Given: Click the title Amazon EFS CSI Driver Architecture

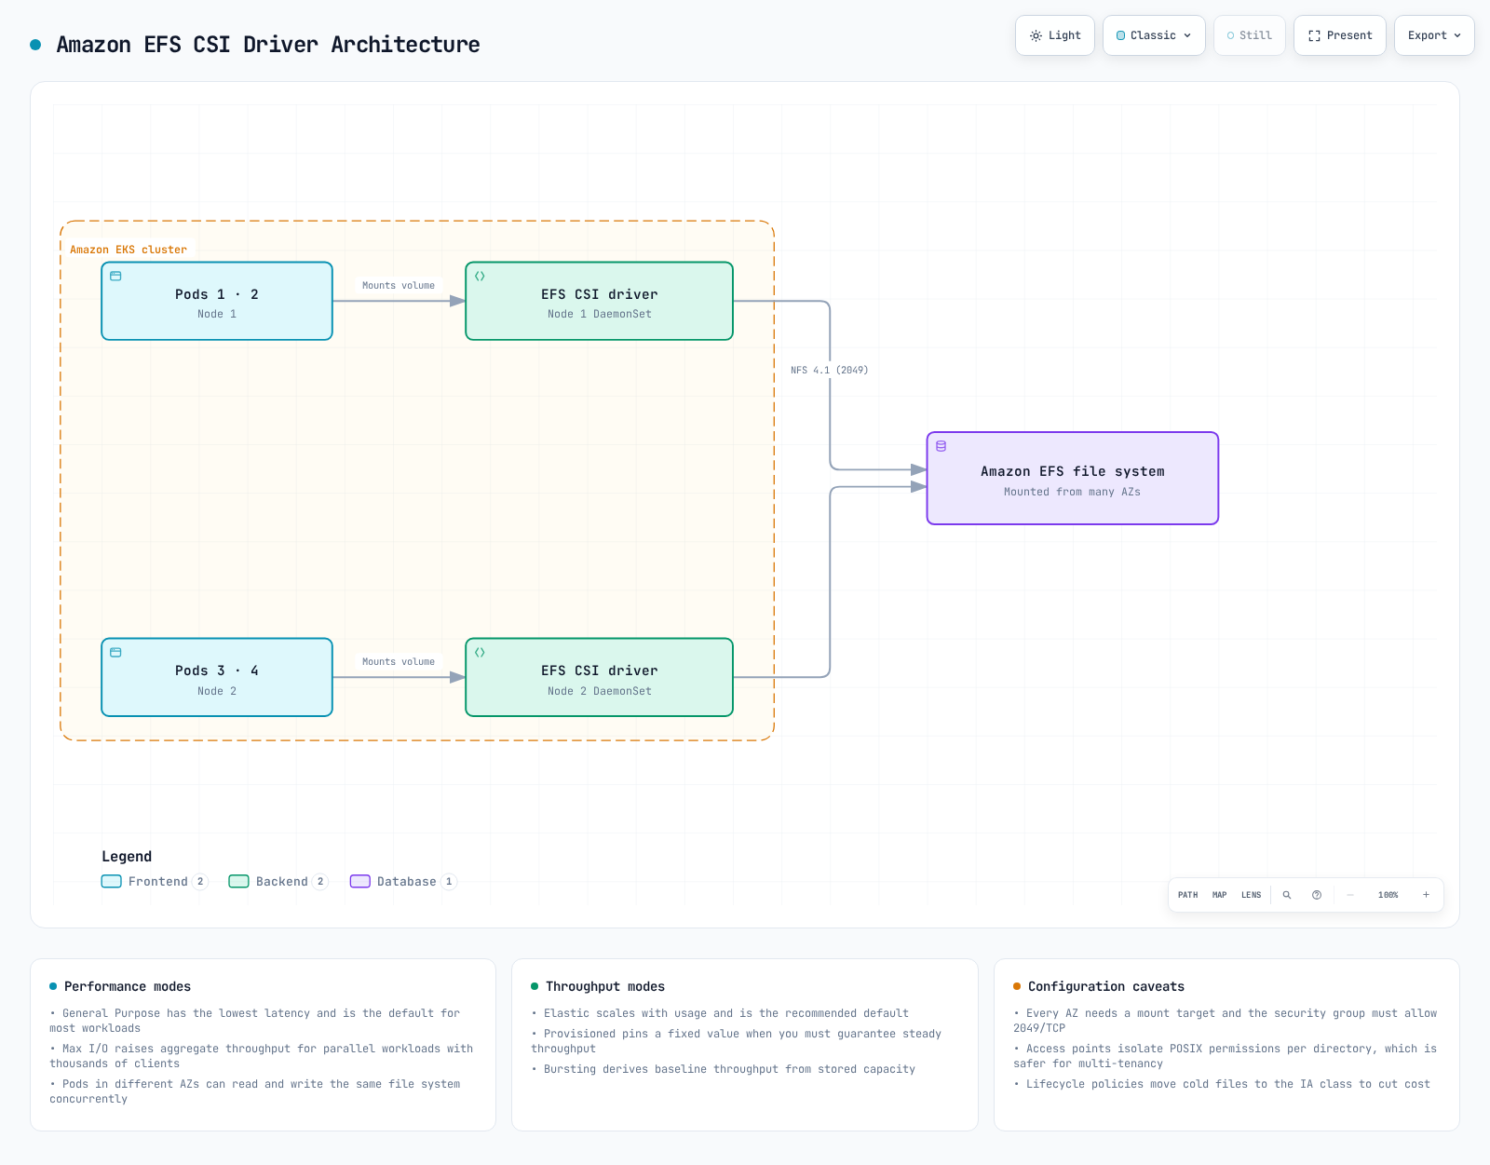Looking at the screenshot, I should coord(268,45).
